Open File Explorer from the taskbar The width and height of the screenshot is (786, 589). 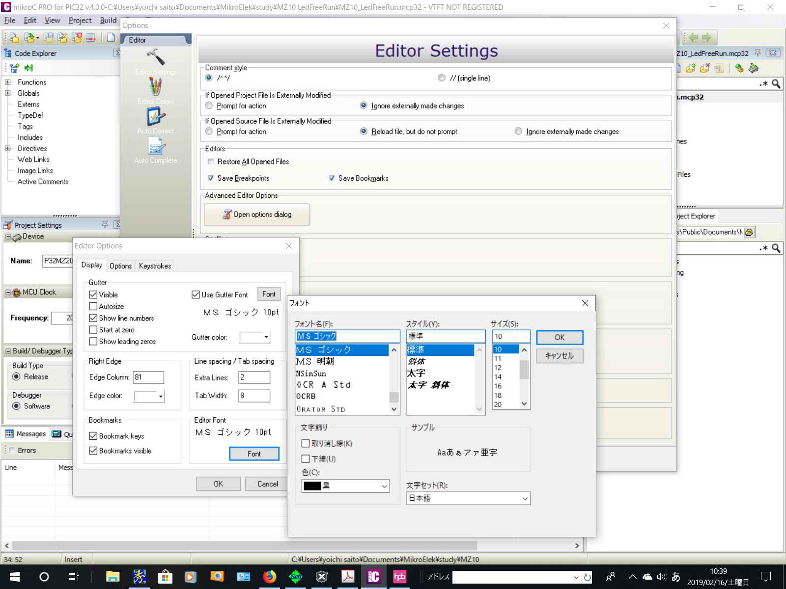click(113, 577)
